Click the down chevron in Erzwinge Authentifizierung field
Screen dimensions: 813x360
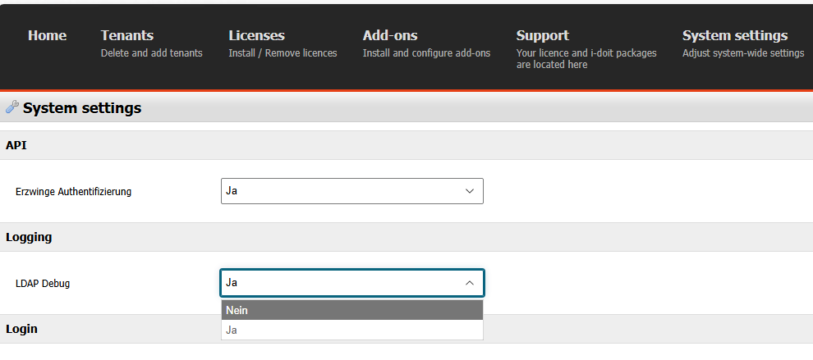pyautogui.click(x=470, y=191)
